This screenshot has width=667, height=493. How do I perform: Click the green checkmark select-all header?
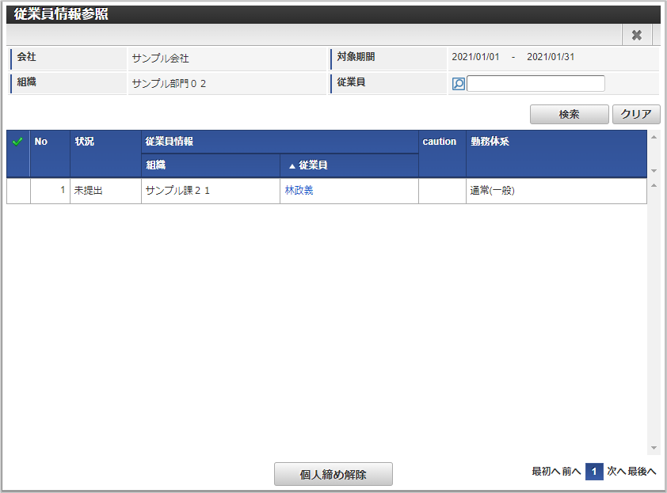18,142
